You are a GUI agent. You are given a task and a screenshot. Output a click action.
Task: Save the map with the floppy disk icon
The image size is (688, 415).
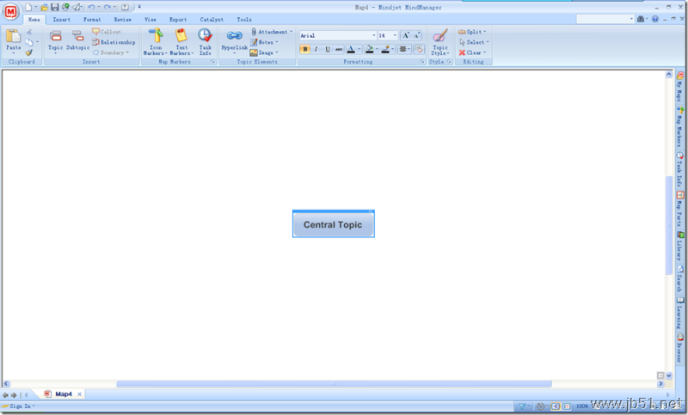55,7
